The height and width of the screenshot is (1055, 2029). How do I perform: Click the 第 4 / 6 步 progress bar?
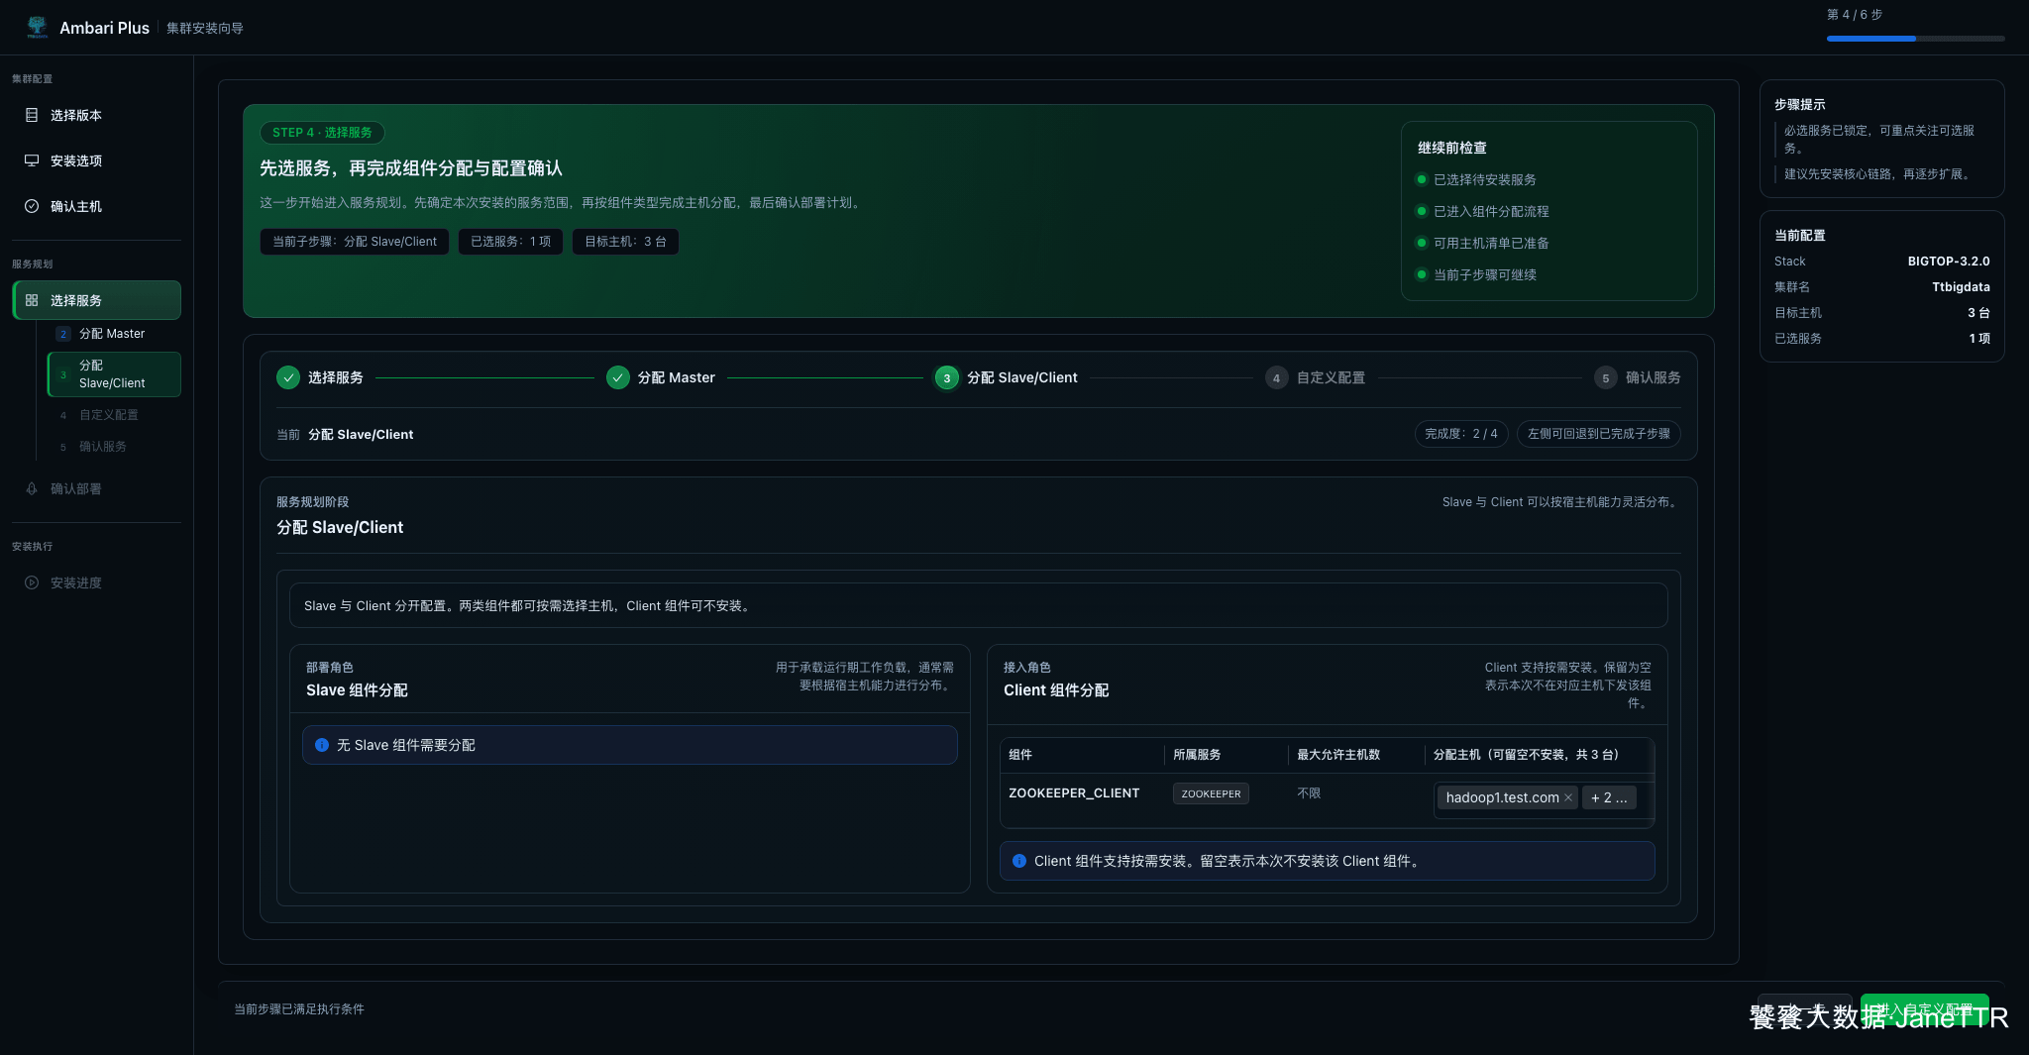[x=1916, y=39]
